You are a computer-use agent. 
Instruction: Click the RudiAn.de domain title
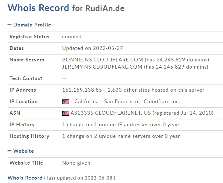pyautogui.click(x=105, y=8)
